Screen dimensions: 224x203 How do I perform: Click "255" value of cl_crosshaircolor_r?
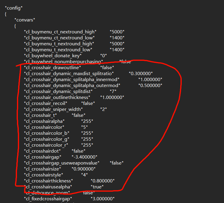[87, 145]
